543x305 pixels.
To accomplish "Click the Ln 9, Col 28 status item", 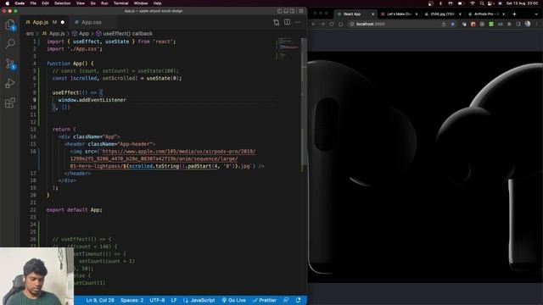I will click(x=100, y=300).
